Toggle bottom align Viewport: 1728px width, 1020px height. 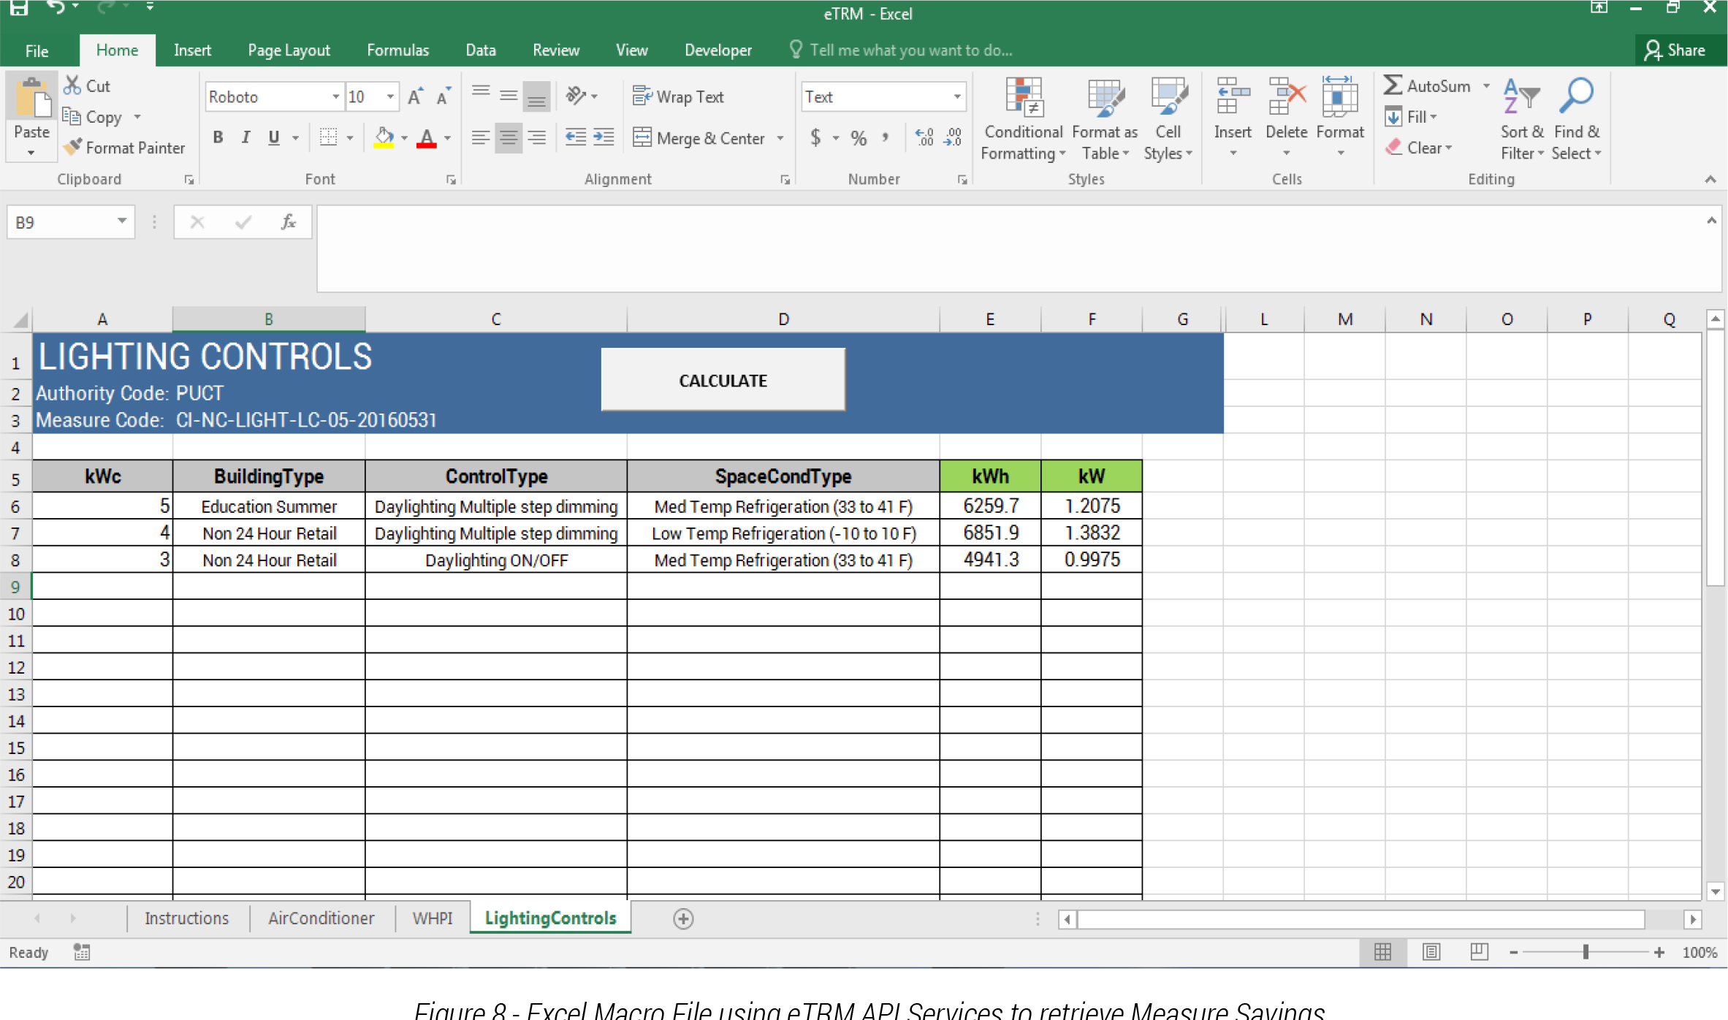point(537,96)
